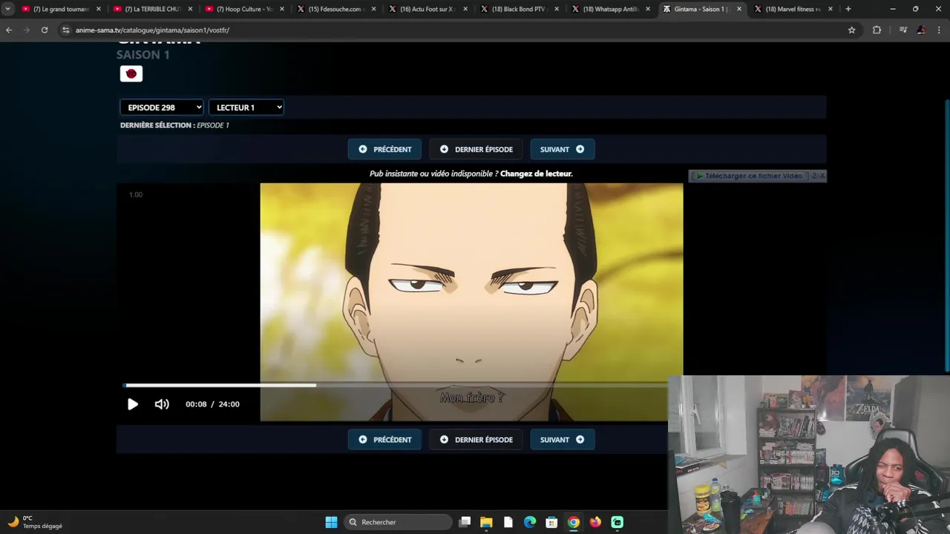
Task: Go back in browser history
Action: tap(9, 30)
